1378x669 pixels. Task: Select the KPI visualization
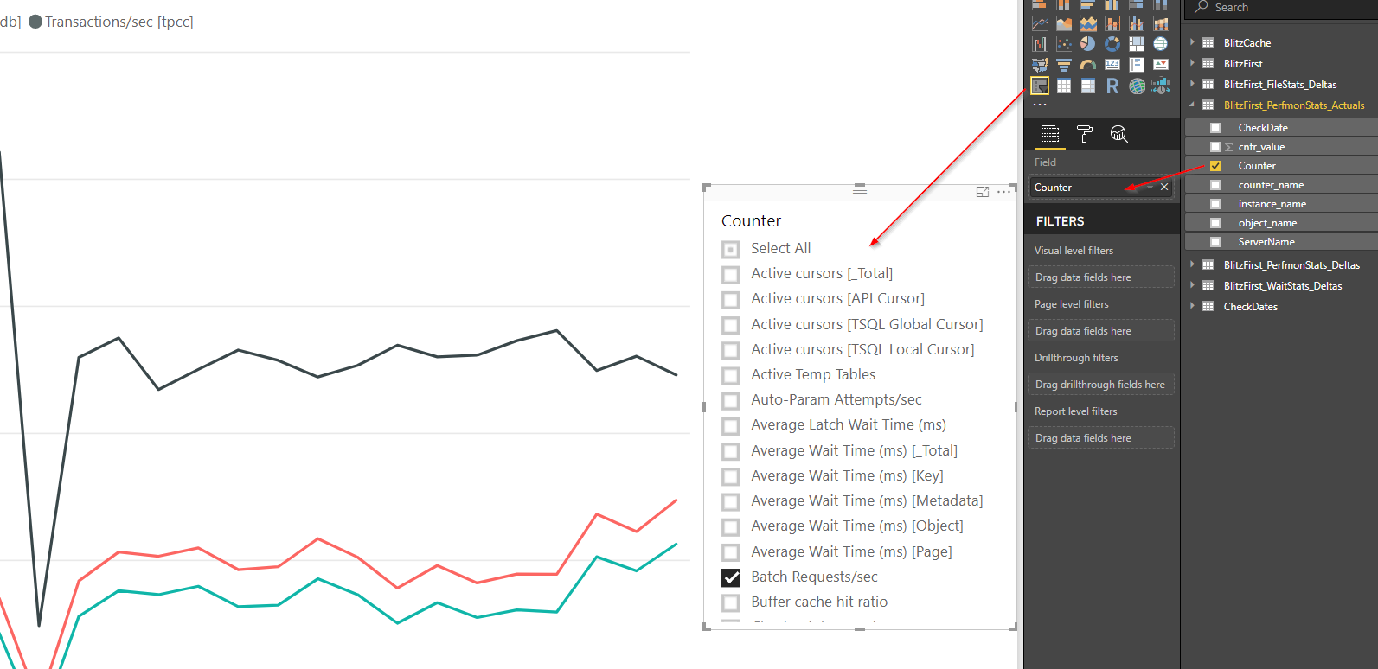tap(1161, 65)
